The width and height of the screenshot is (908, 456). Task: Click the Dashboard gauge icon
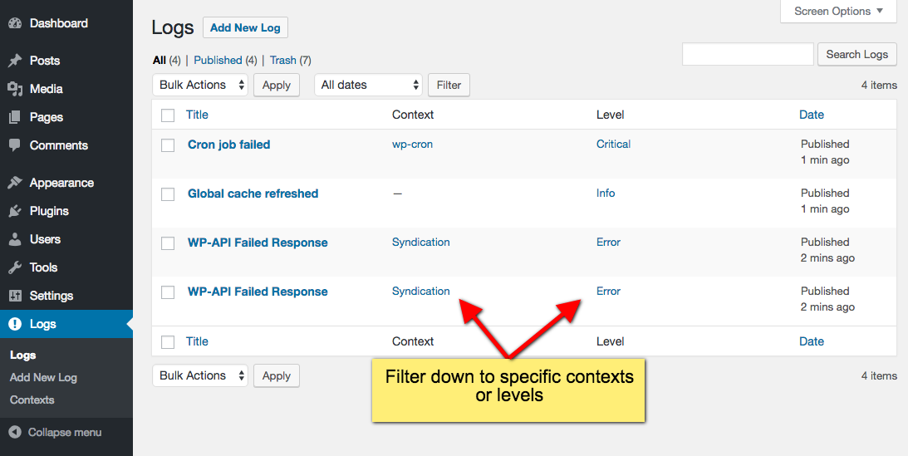point(15,23)
